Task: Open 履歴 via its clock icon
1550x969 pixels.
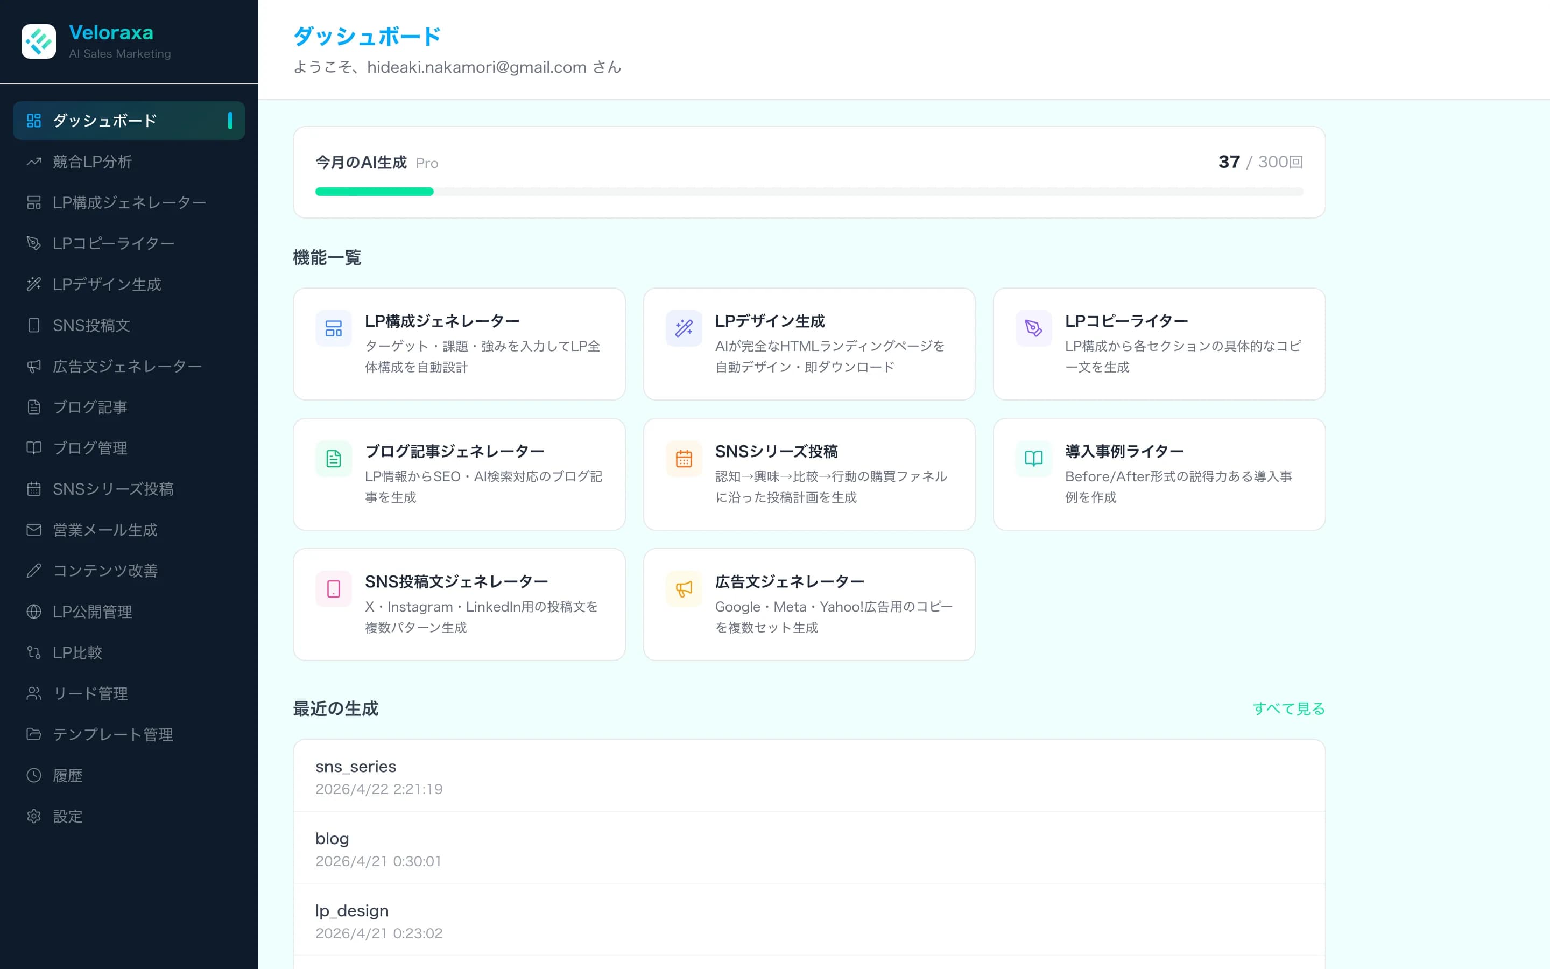Action: tap(34, 775)
